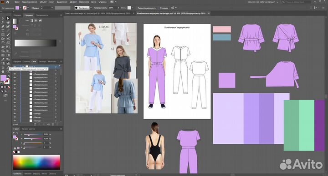
Task: Click the target circle of Слой 1
Action: coord(56,66)
